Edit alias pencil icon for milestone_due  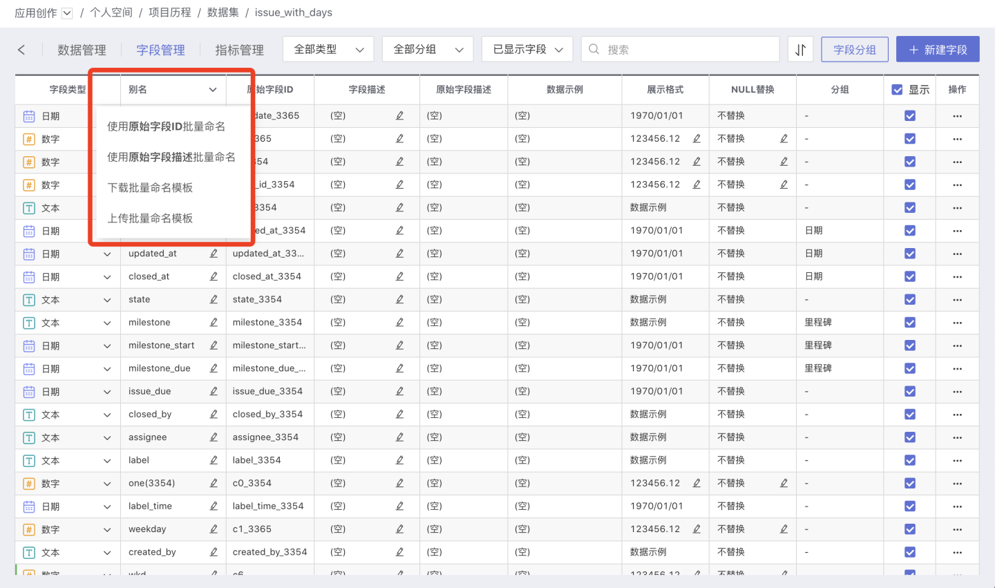[x=214, y=368]
